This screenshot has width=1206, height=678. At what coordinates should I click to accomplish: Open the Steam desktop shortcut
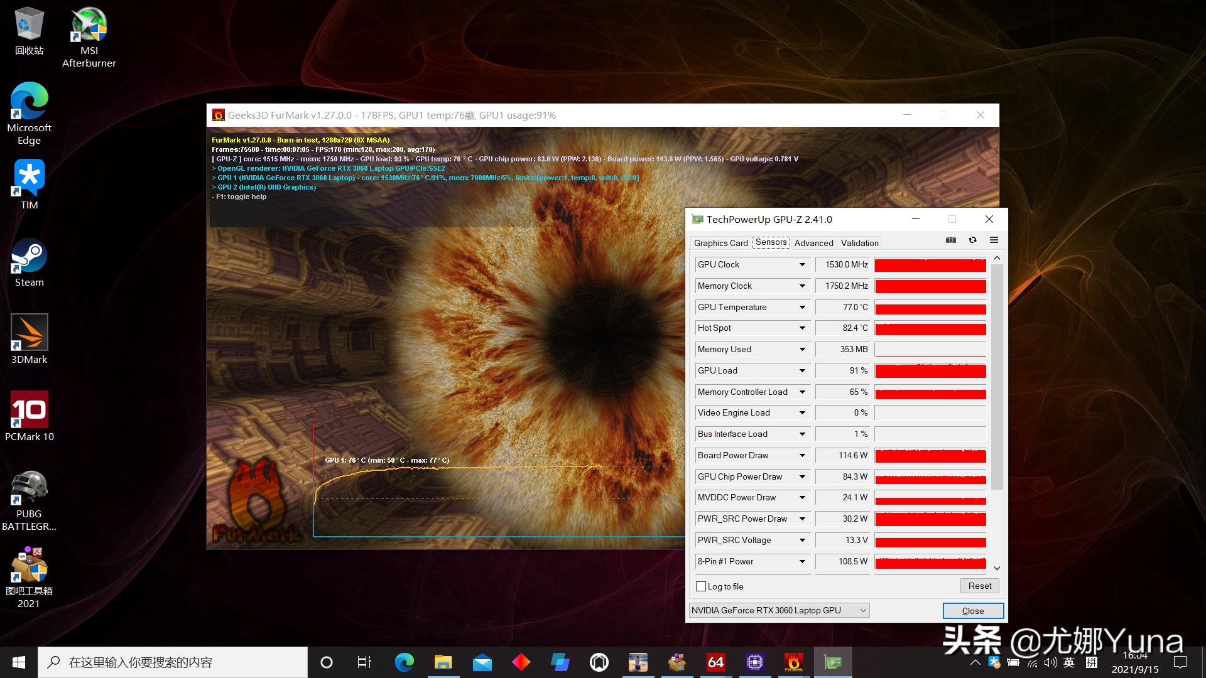click(x=29, y=262)
